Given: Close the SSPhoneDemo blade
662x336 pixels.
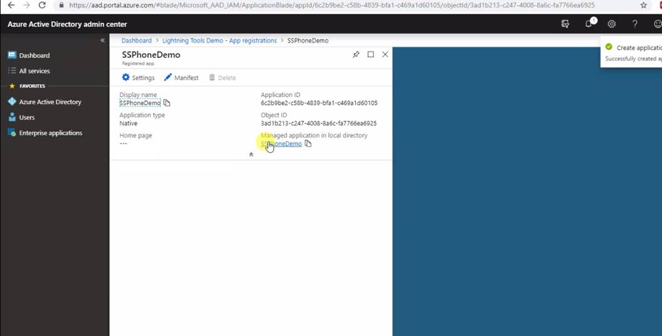Looking at the screenshot, I should click(385, 55).
